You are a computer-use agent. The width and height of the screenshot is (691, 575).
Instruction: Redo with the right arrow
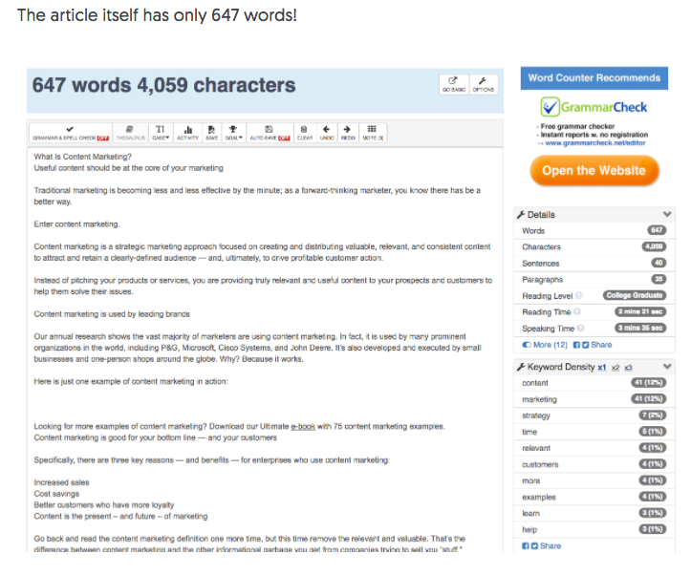(x=348, y=133)
